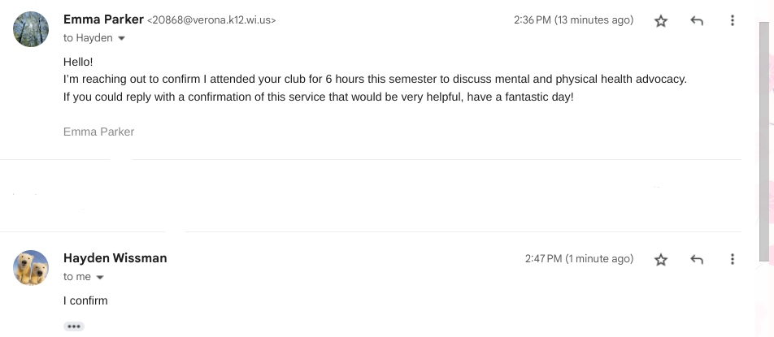The image size is (774, 337).
Task: Open more options for Hayden Wissman's message
Action: tap(733, 260)
